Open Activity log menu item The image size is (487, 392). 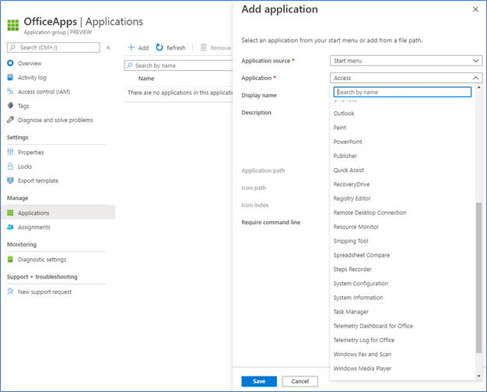32,77
